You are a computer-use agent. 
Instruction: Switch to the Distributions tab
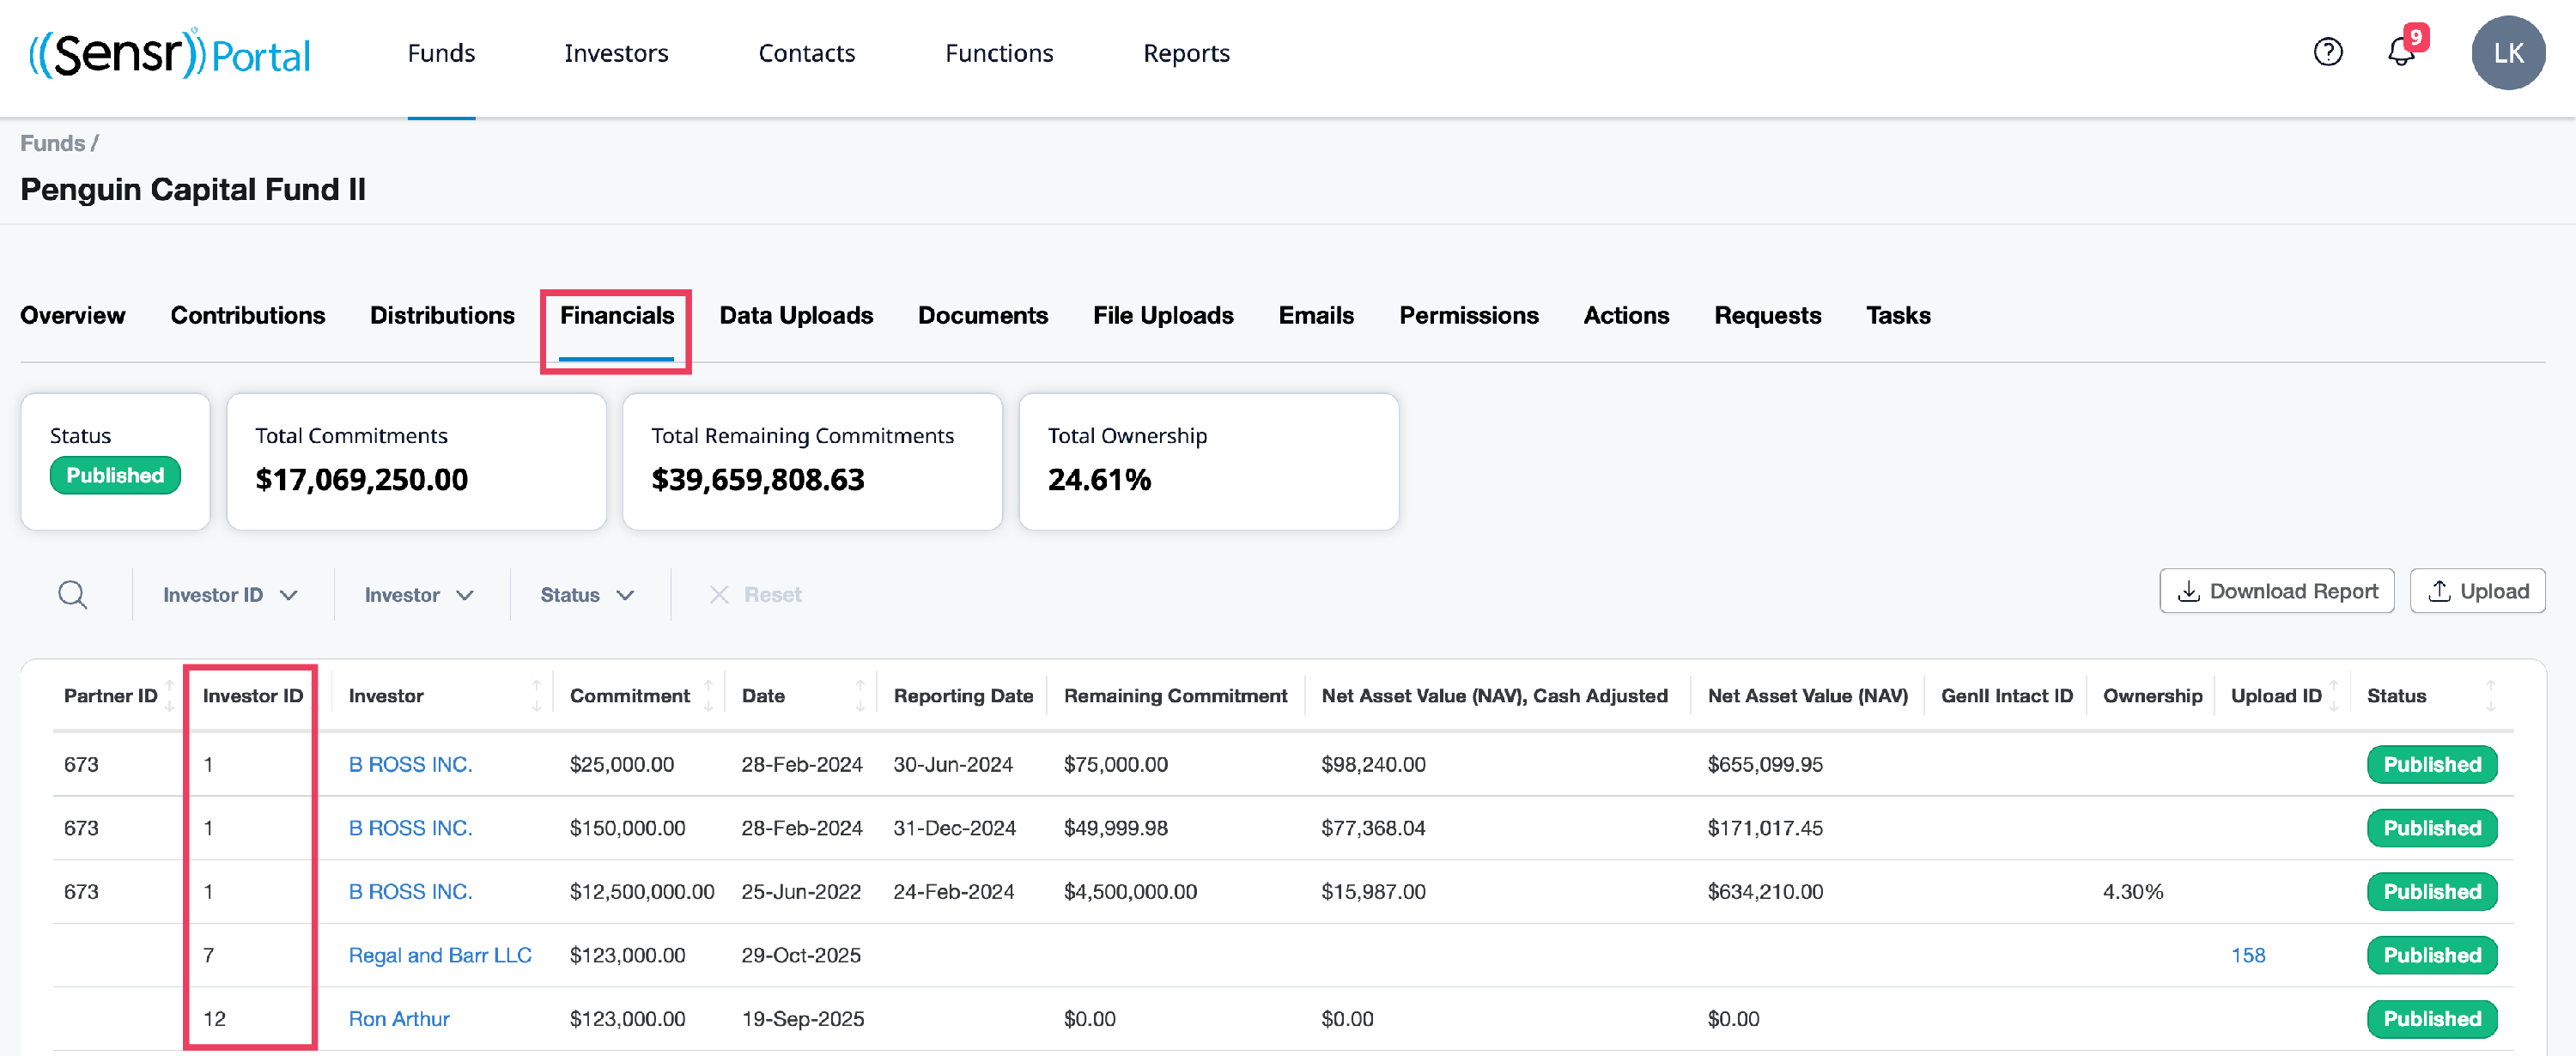point(442,316)
